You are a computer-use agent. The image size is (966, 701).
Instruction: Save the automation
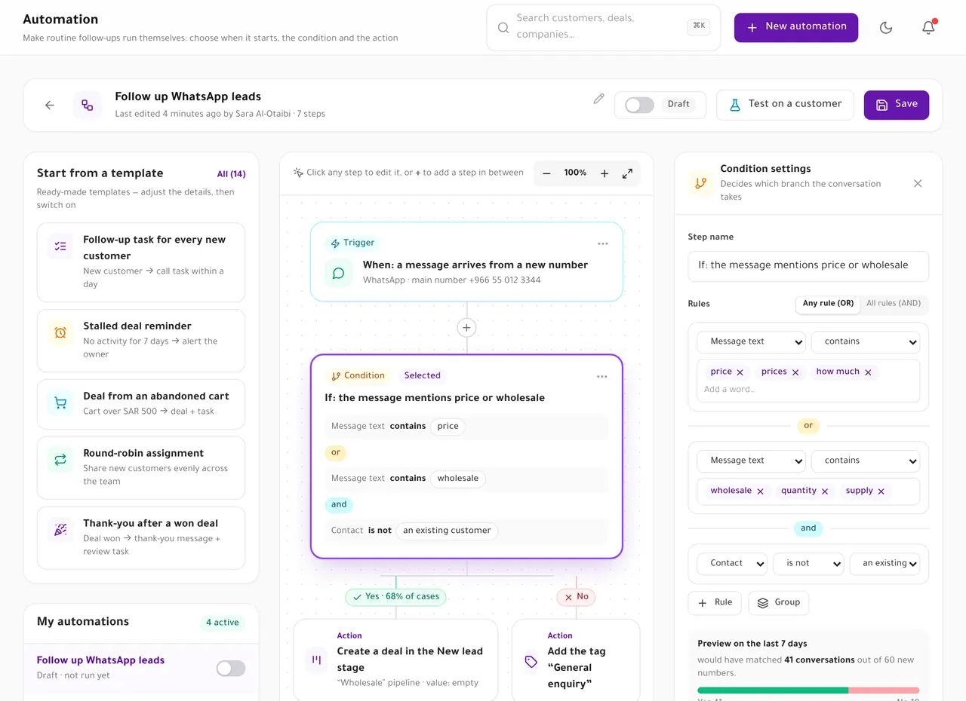(897, 105)
